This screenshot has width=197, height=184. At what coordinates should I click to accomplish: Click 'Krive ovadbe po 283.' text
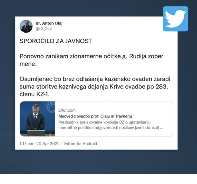click(139, 87)
